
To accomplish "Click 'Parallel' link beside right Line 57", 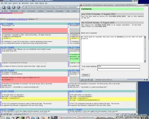I will [79, 109].
